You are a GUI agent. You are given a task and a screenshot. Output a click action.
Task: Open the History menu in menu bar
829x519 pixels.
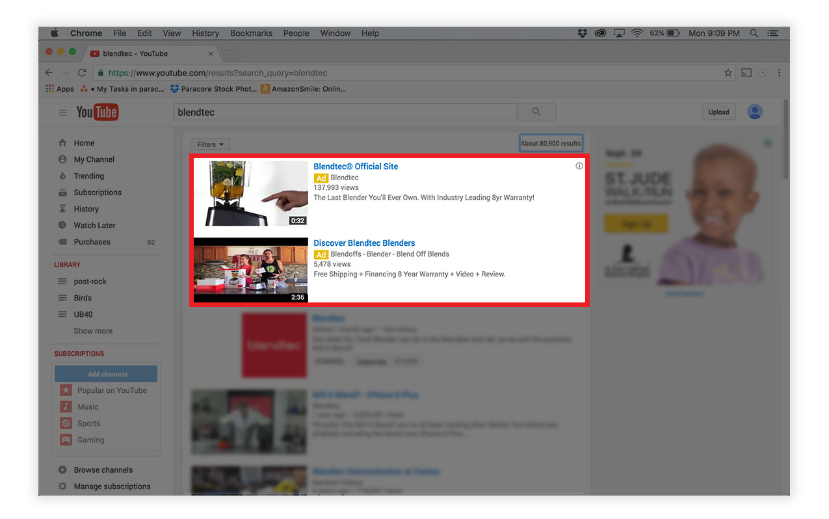pos(205,33)
